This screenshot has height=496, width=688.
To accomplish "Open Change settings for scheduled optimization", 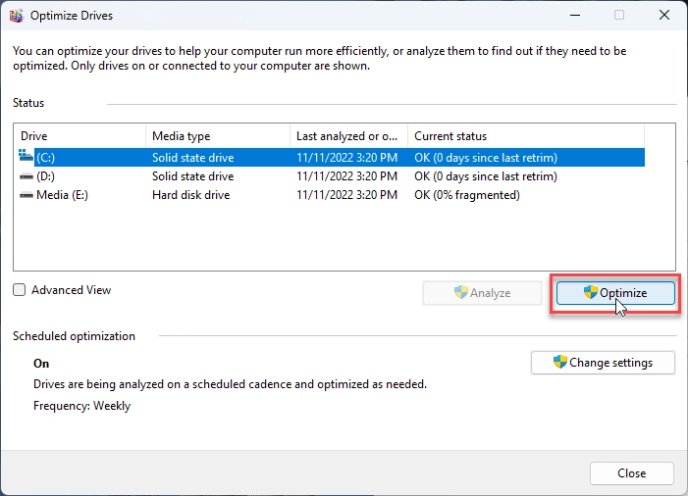I will [x=603, y=363].
